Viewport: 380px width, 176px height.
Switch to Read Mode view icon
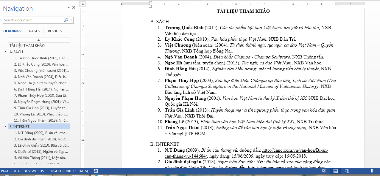pyautogui.click(x=324, y=171)
